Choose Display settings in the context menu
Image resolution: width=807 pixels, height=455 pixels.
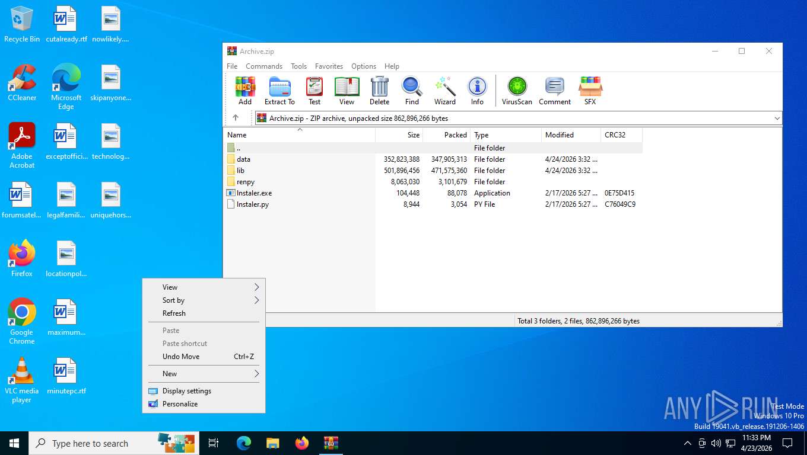click(204, 391)
